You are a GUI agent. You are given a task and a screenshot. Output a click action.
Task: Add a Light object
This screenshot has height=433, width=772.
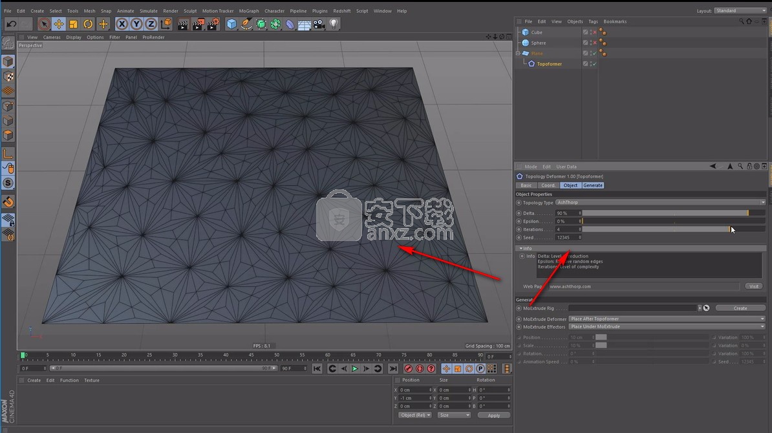(x=334, y=24)
